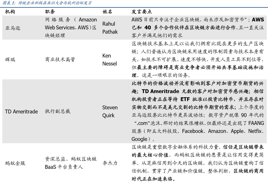This screenshot has height=183, width=268.
Task: Click the institution cell '辉瑞'
Action: [10, 59]
